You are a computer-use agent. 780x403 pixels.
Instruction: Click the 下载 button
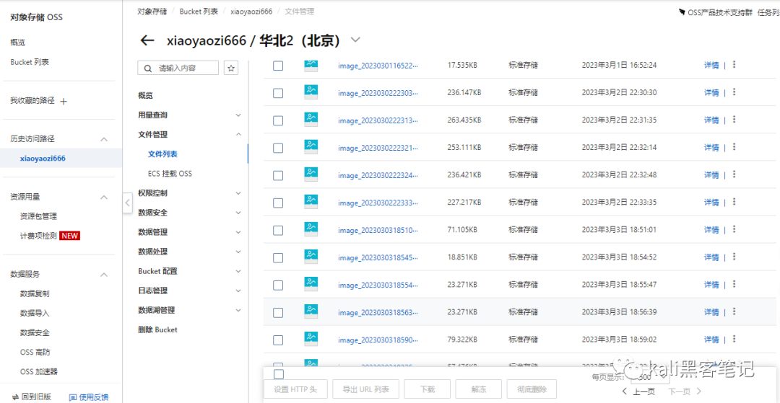coord(428,389)
